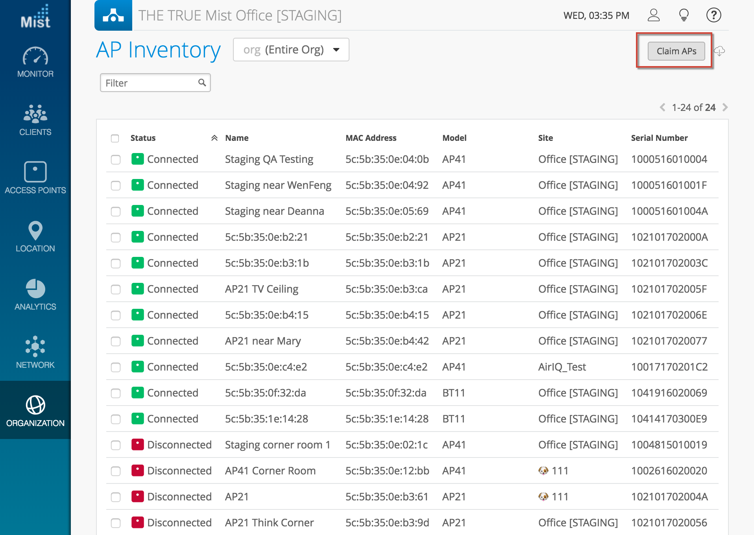Image resolution: width=754 pixels, height=535 pixels.
Task: Click the lightbulb icon in header
Action: click(684, 15)
